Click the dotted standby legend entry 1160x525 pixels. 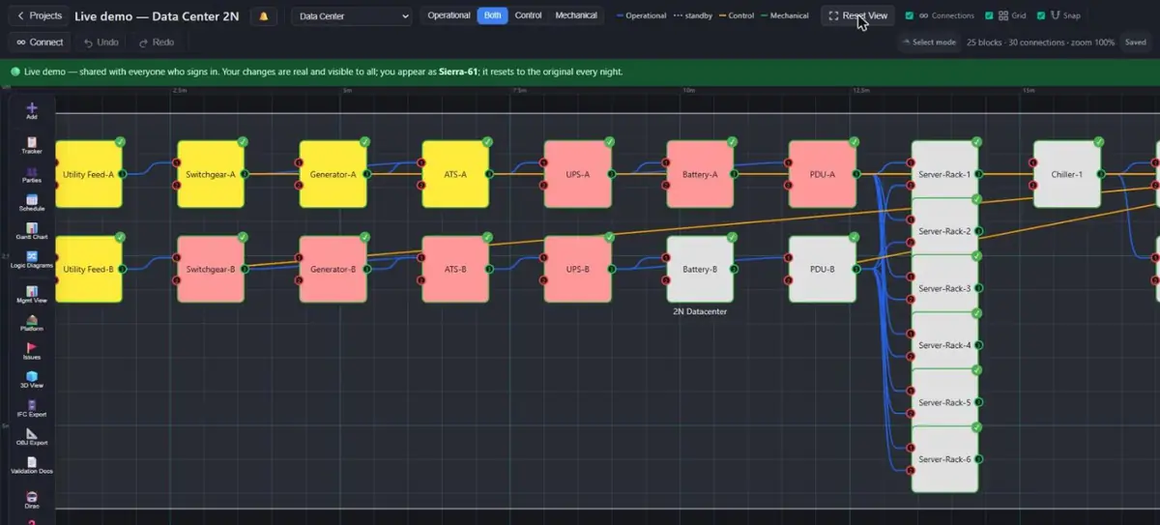(692, 16)
